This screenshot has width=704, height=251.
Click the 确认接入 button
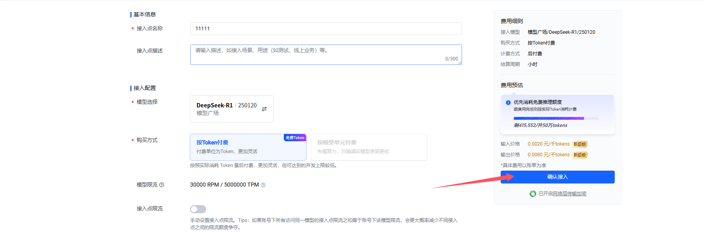[x=557, y=177]
